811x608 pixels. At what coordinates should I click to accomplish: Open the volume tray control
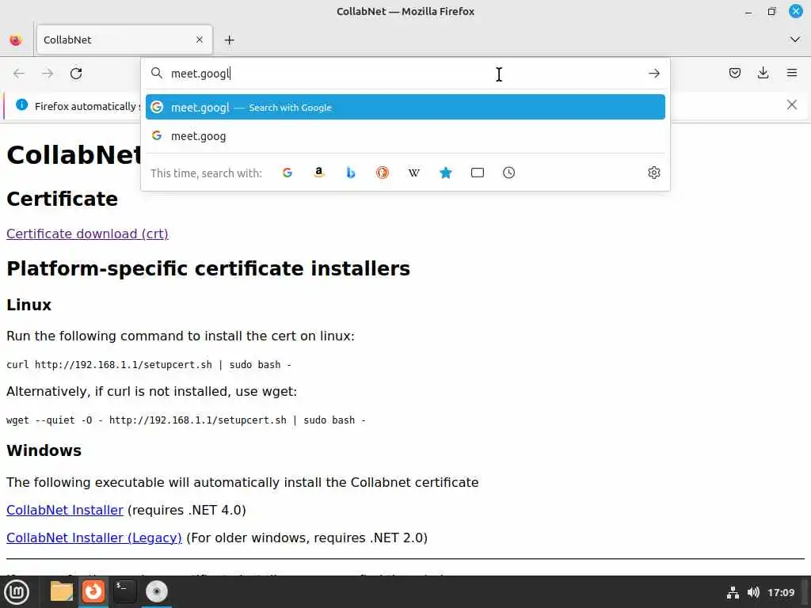753,592
